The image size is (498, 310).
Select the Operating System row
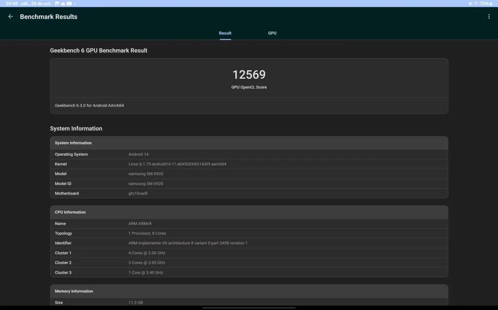[x=249, y=154]
